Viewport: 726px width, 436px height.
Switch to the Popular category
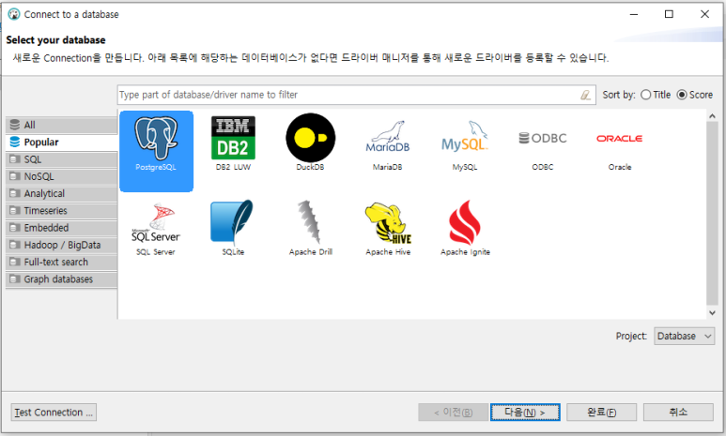tap(62, 142)
